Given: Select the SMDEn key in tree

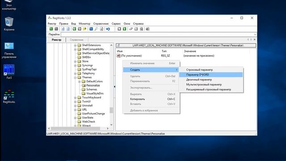Looking at the screenshot, I should click(86, 57).
